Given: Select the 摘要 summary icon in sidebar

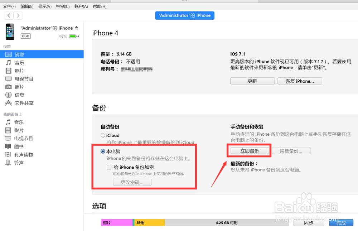Looking at the screenshot, I should (x=9, y=54).
